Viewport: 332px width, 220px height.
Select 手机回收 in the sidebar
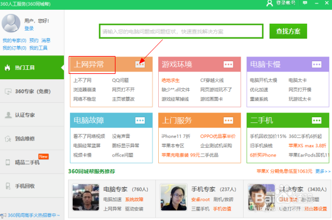point(32,186)
